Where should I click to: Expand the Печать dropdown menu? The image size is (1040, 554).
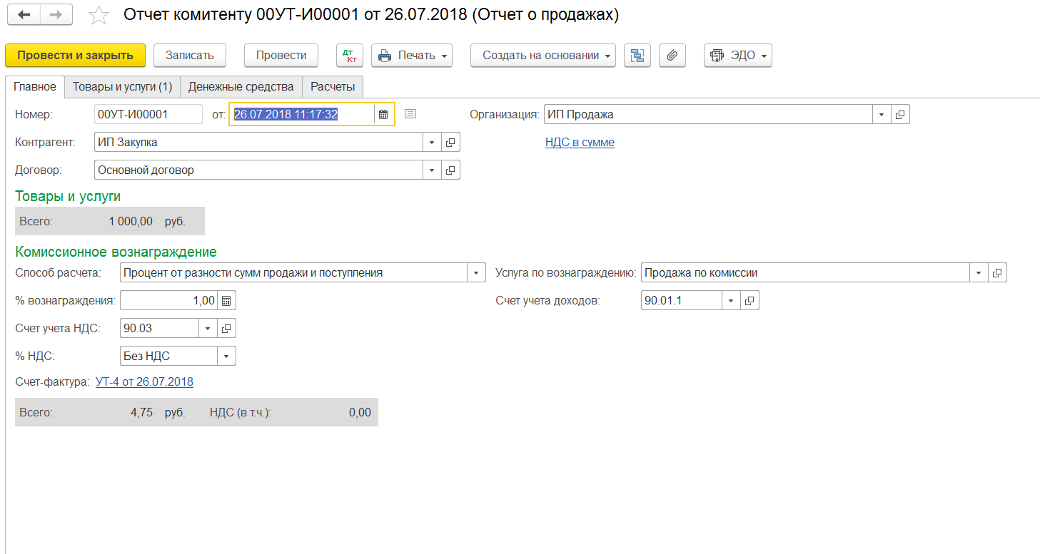(x=412, y=56)
